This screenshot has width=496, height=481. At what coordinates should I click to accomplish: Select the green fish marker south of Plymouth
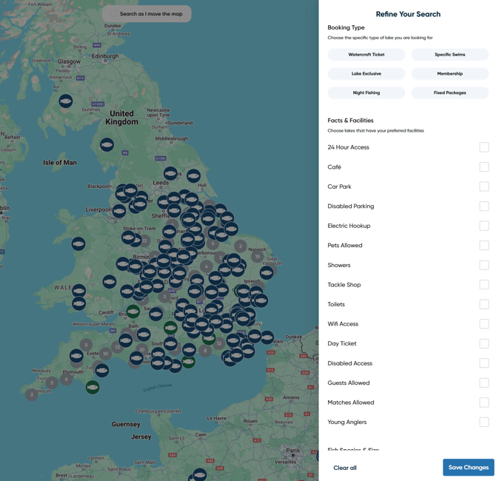pyautogui.click(x=93, y=387)
